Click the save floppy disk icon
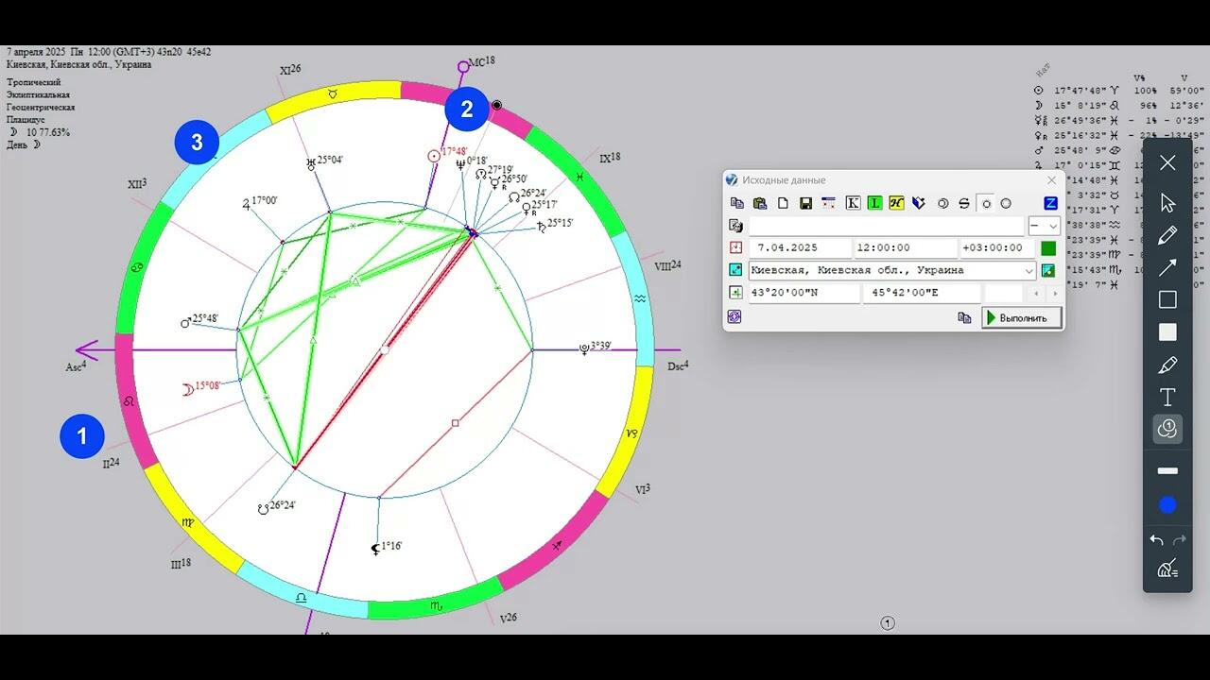The width and height of the screenshot is (1210, 680). point(805,203)
